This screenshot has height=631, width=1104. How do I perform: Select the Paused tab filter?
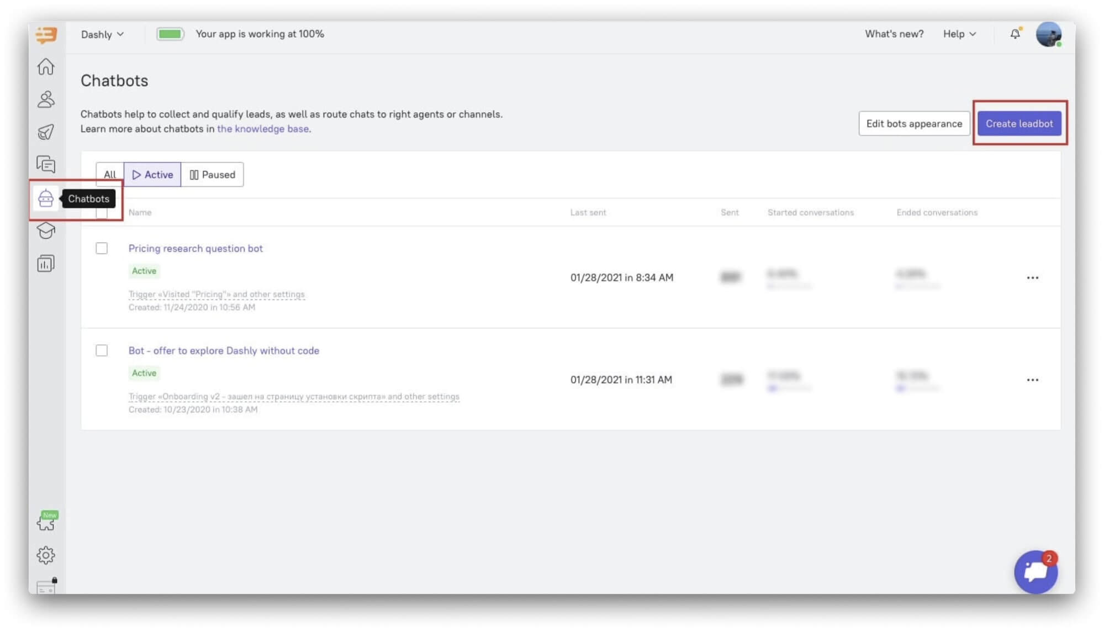[212, 175]
